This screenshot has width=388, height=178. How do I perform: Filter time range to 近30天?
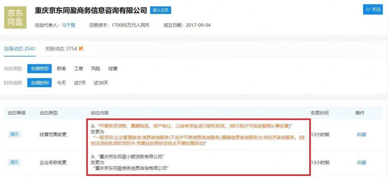101,83
